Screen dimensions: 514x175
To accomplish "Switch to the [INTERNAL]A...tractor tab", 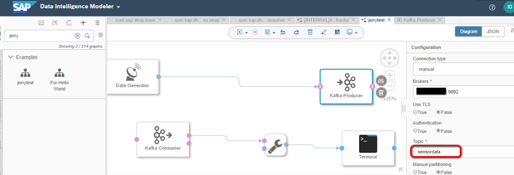I will [x=326, y=20].
